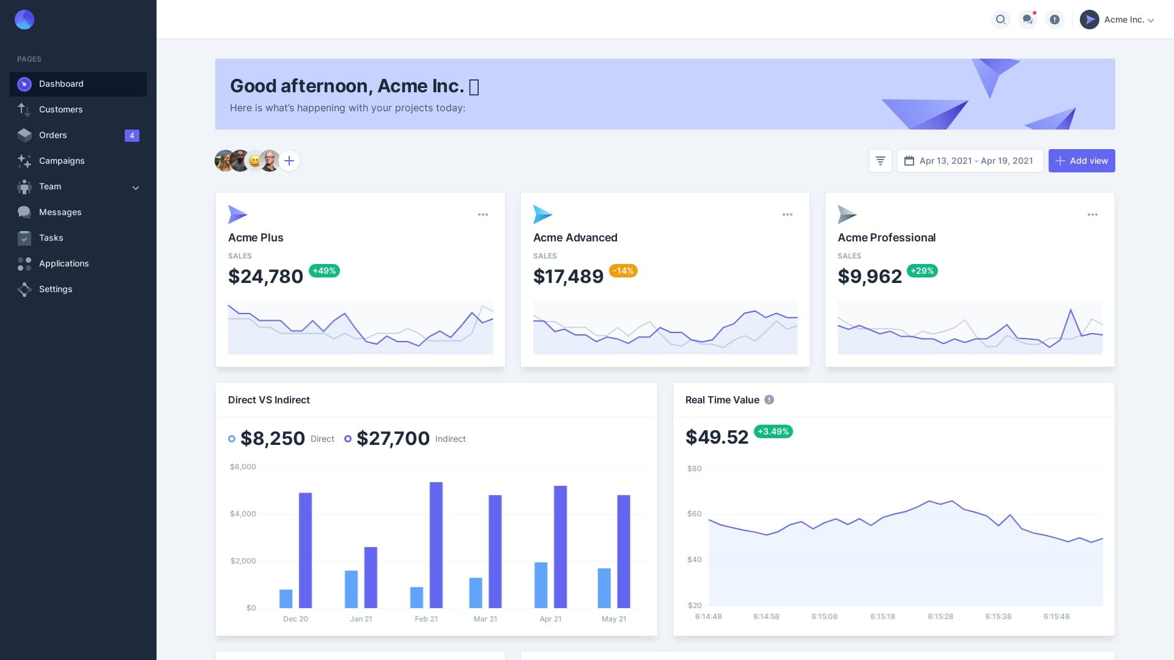Expand the Team sidebar submenu
This screenshot has height=660, width=1174.
pyautogui.click(x=136, y=188)
